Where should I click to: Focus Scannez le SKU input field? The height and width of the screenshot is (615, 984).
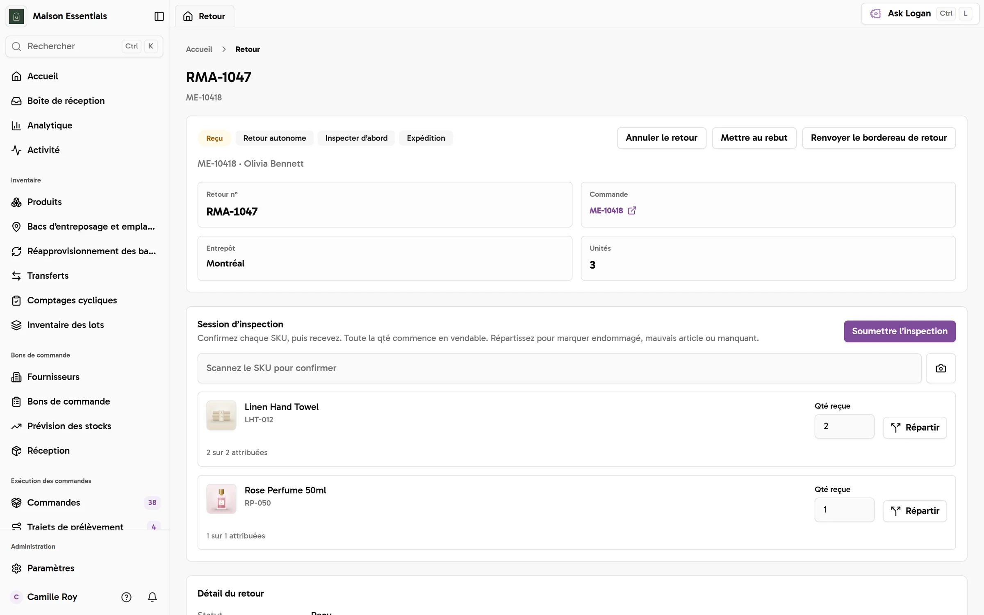click(x=559, y=368)
